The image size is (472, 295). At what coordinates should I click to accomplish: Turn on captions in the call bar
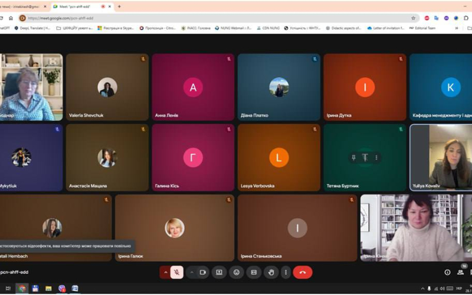(254, 272)
